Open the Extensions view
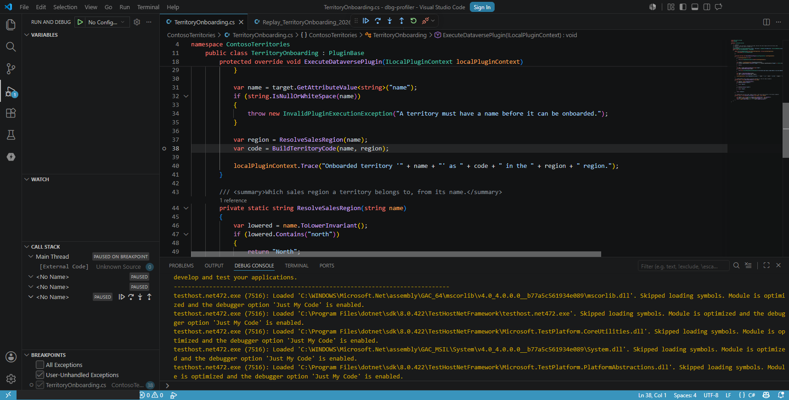Viewport: 789px width, 400px height. pyautogui.click(x=11, y=113)
